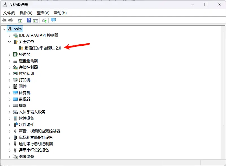Viewport: 226px width, 166px height.
Task: Expand the 处理器 category
Action: click(9, 54)
